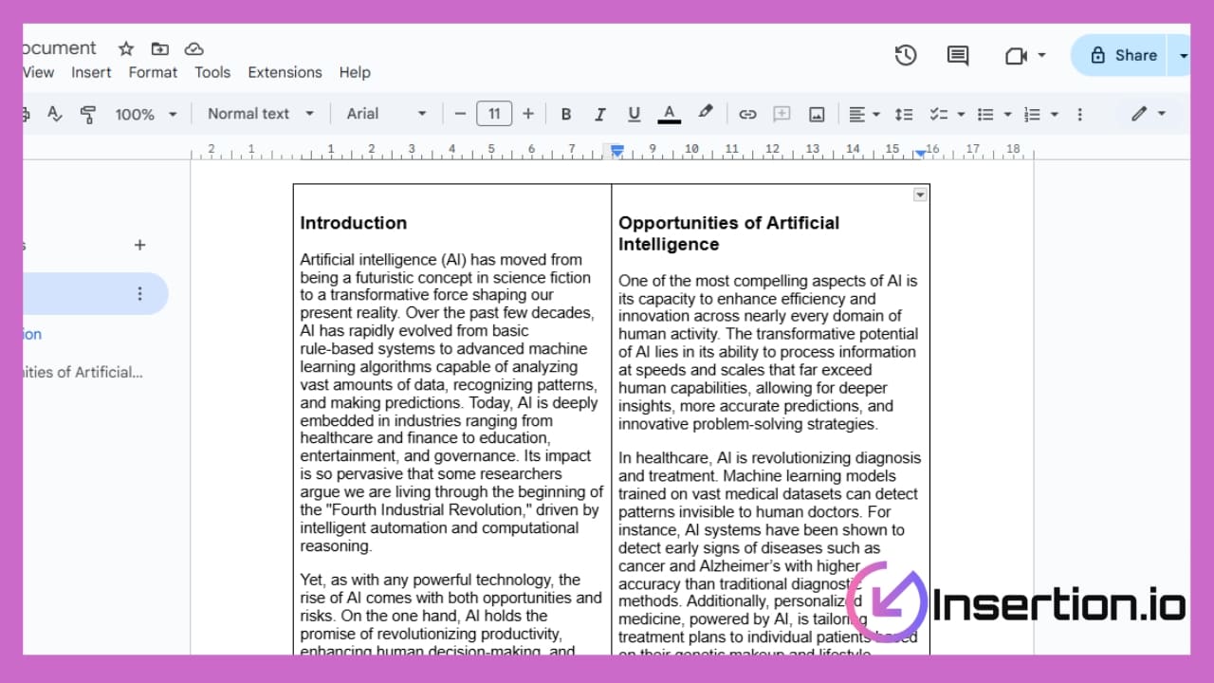Open the Format menu

pos(153,72)
